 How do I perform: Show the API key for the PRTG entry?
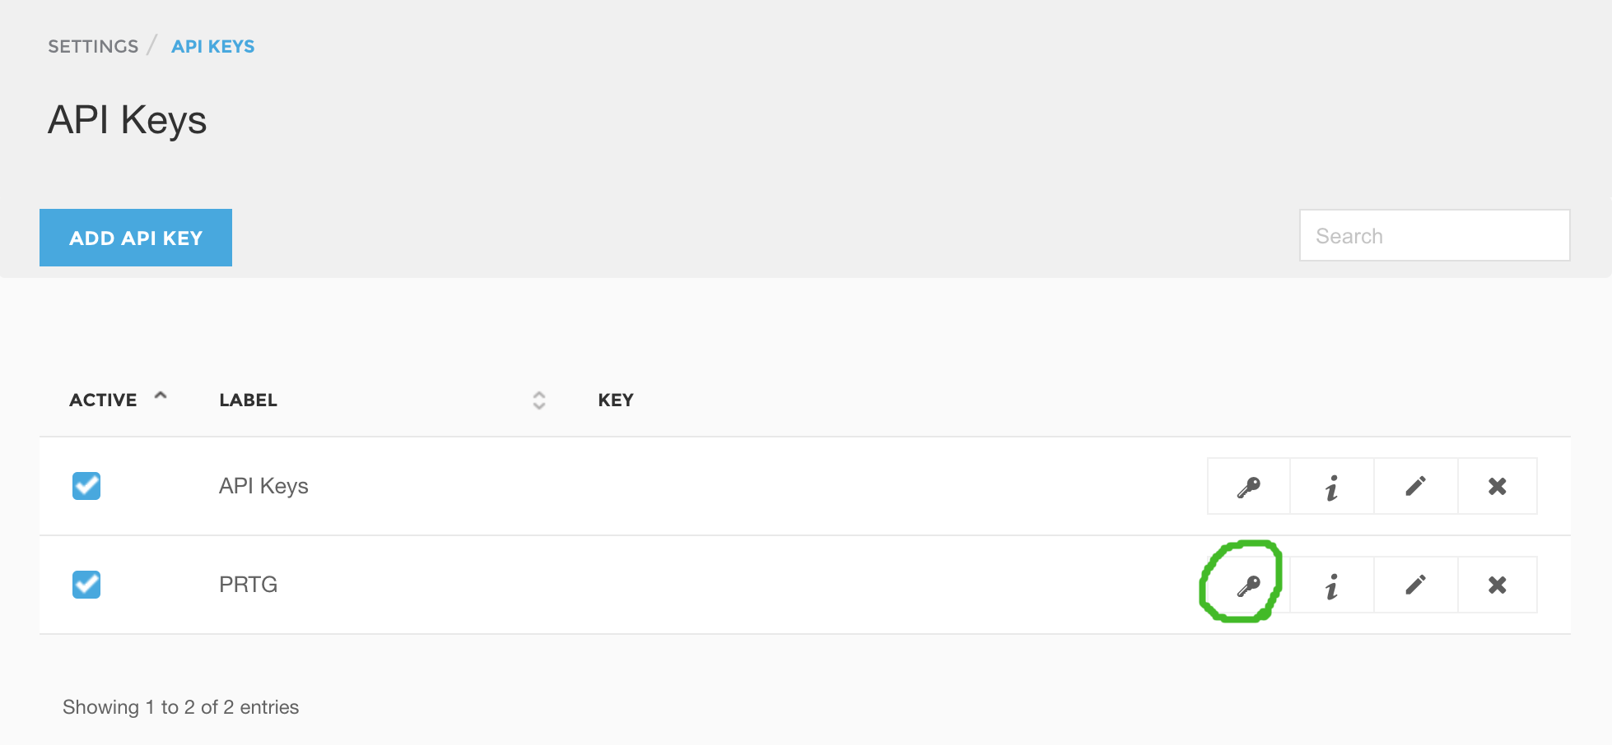click(1246, 585)
